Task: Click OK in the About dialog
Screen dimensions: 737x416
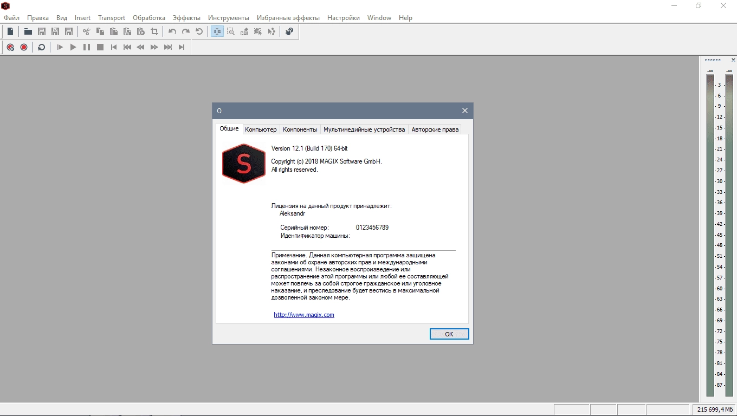Action: coord(449,334)
